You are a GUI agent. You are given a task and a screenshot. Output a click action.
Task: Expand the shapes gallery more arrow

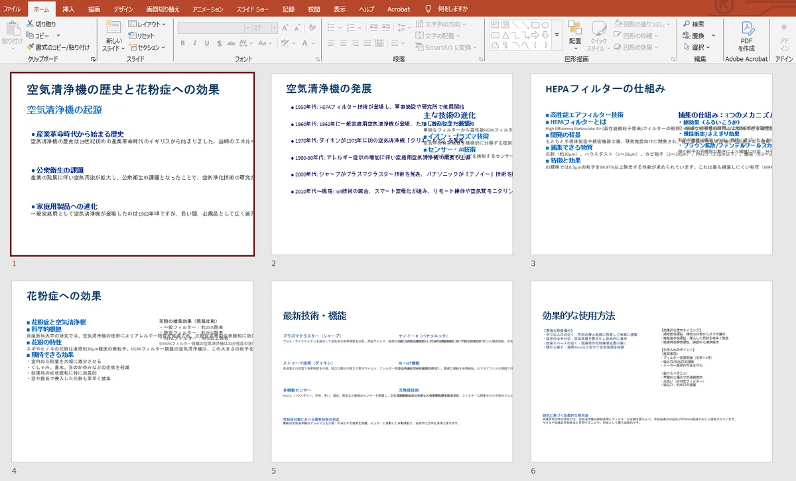pyautogui.click(x=557, y=34)
